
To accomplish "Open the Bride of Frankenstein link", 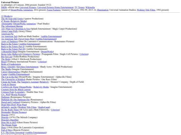I will tap(11, 64).
